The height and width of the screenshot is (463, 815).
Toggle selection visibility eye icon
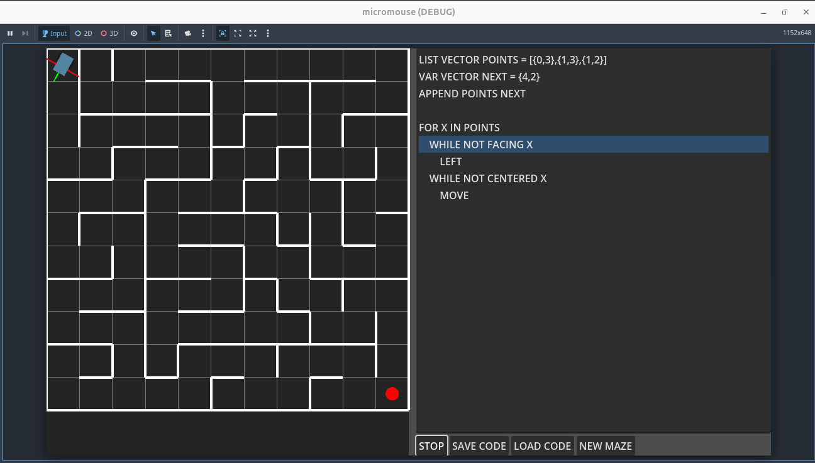(134, 33)
